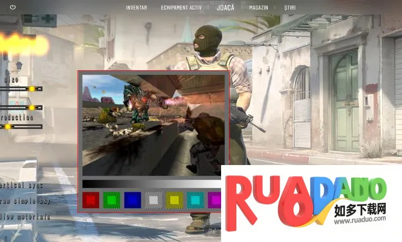Viewport: 402px width, 242px height.
Task: Click the 'reduction' slider handle
Action: coord(8,127)
